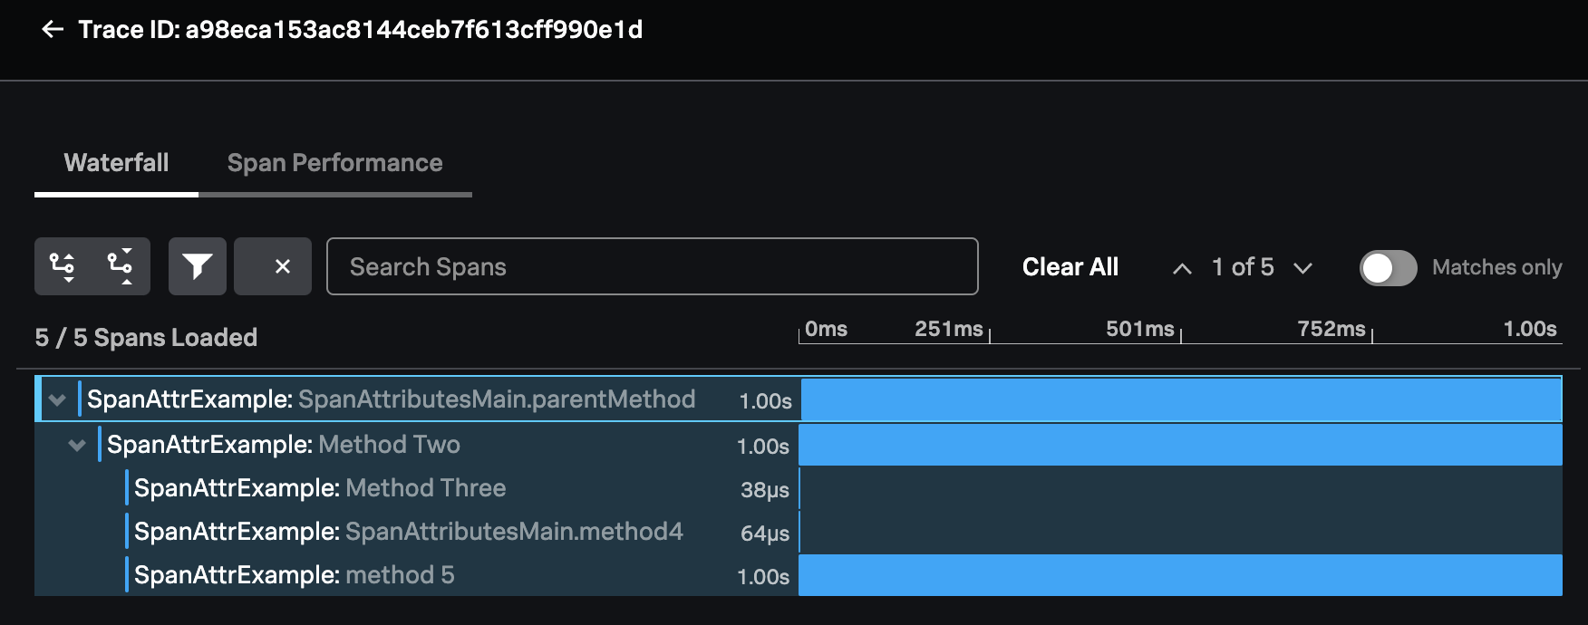Click inside the Search Spans field
The width and height of the screenshot is (1588, 625).
pos(651,266)
